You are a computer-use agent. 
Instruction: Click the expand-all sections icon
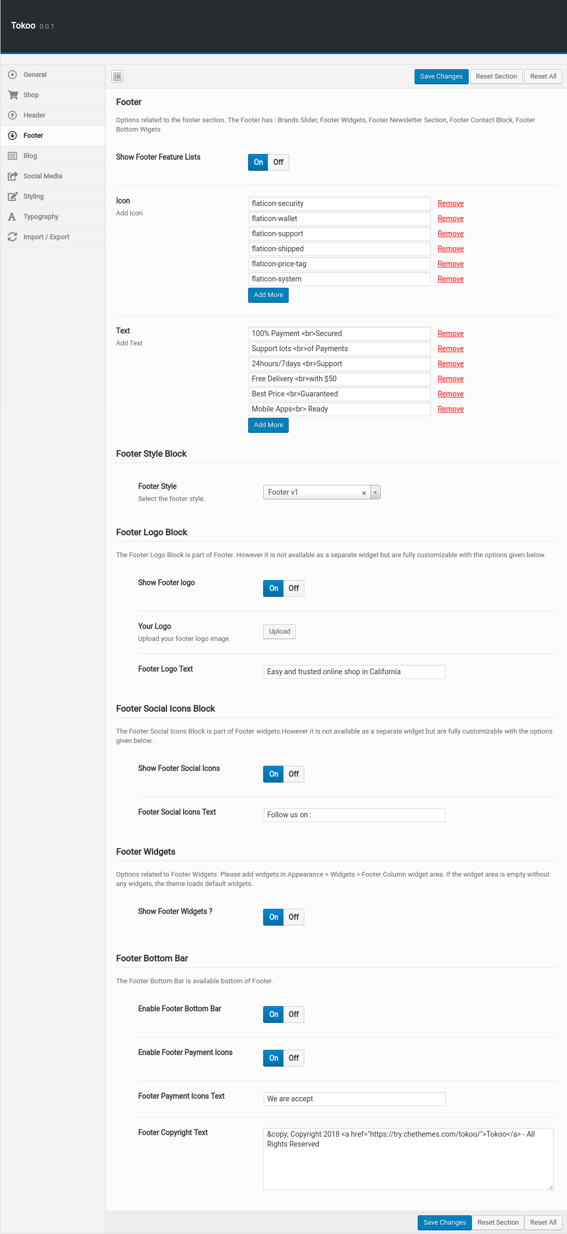click(x=118, y=76)
